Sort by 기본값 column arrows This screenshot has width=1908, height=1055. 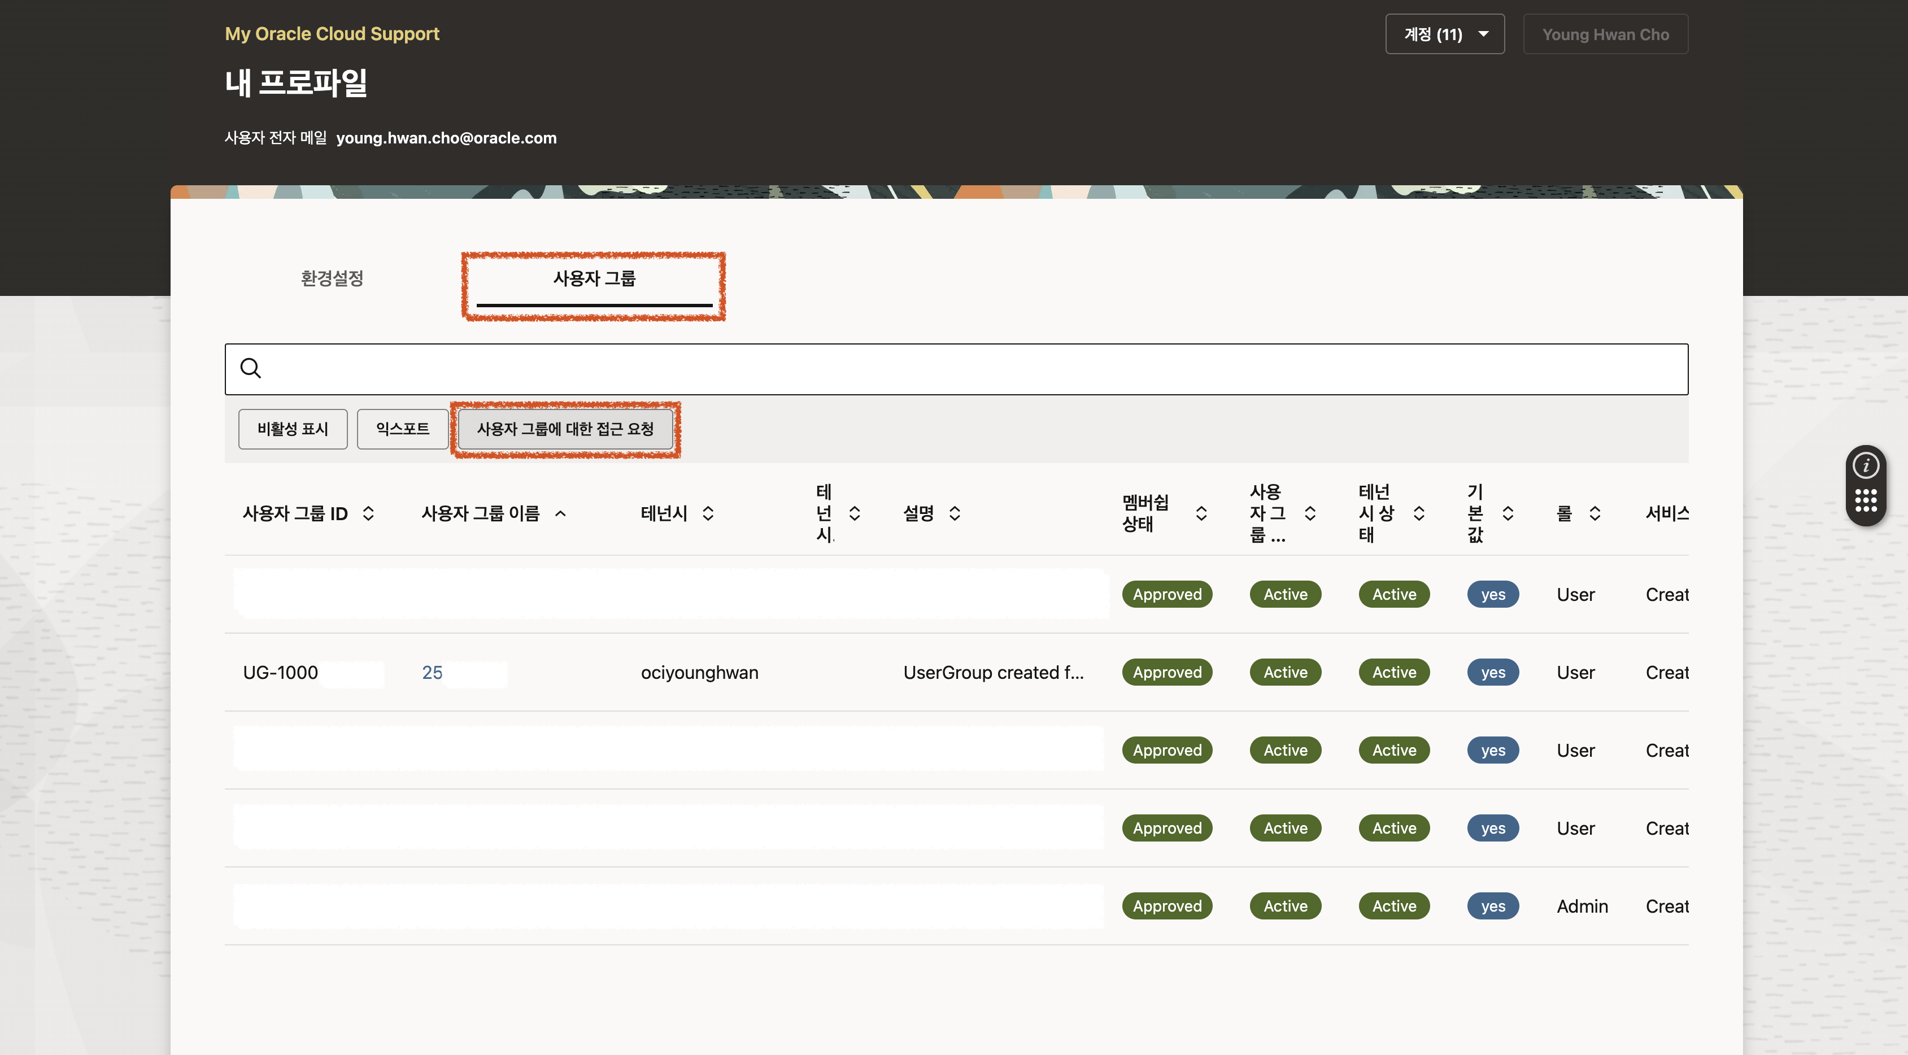(x=1508, y=513)
